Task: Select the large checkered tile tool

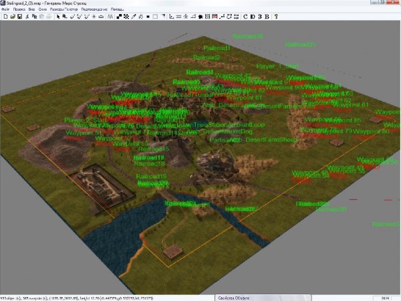Action: tap(119, 17)
